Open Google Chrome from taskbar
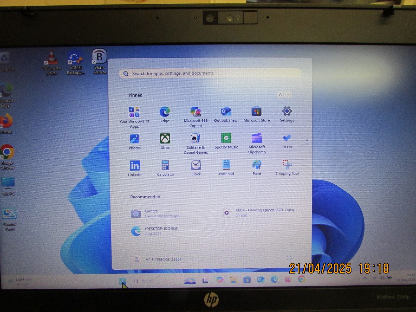Viewport: 416px width, 312px height. (302, 279)
